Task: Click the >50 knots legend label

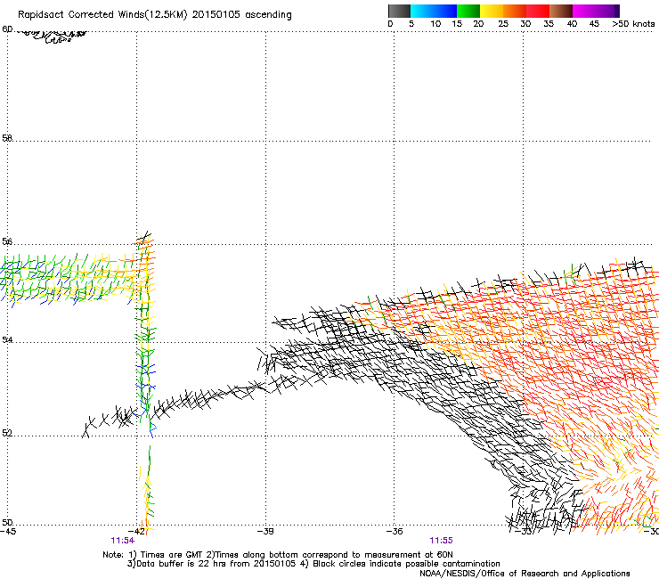Action: [633, 24]
